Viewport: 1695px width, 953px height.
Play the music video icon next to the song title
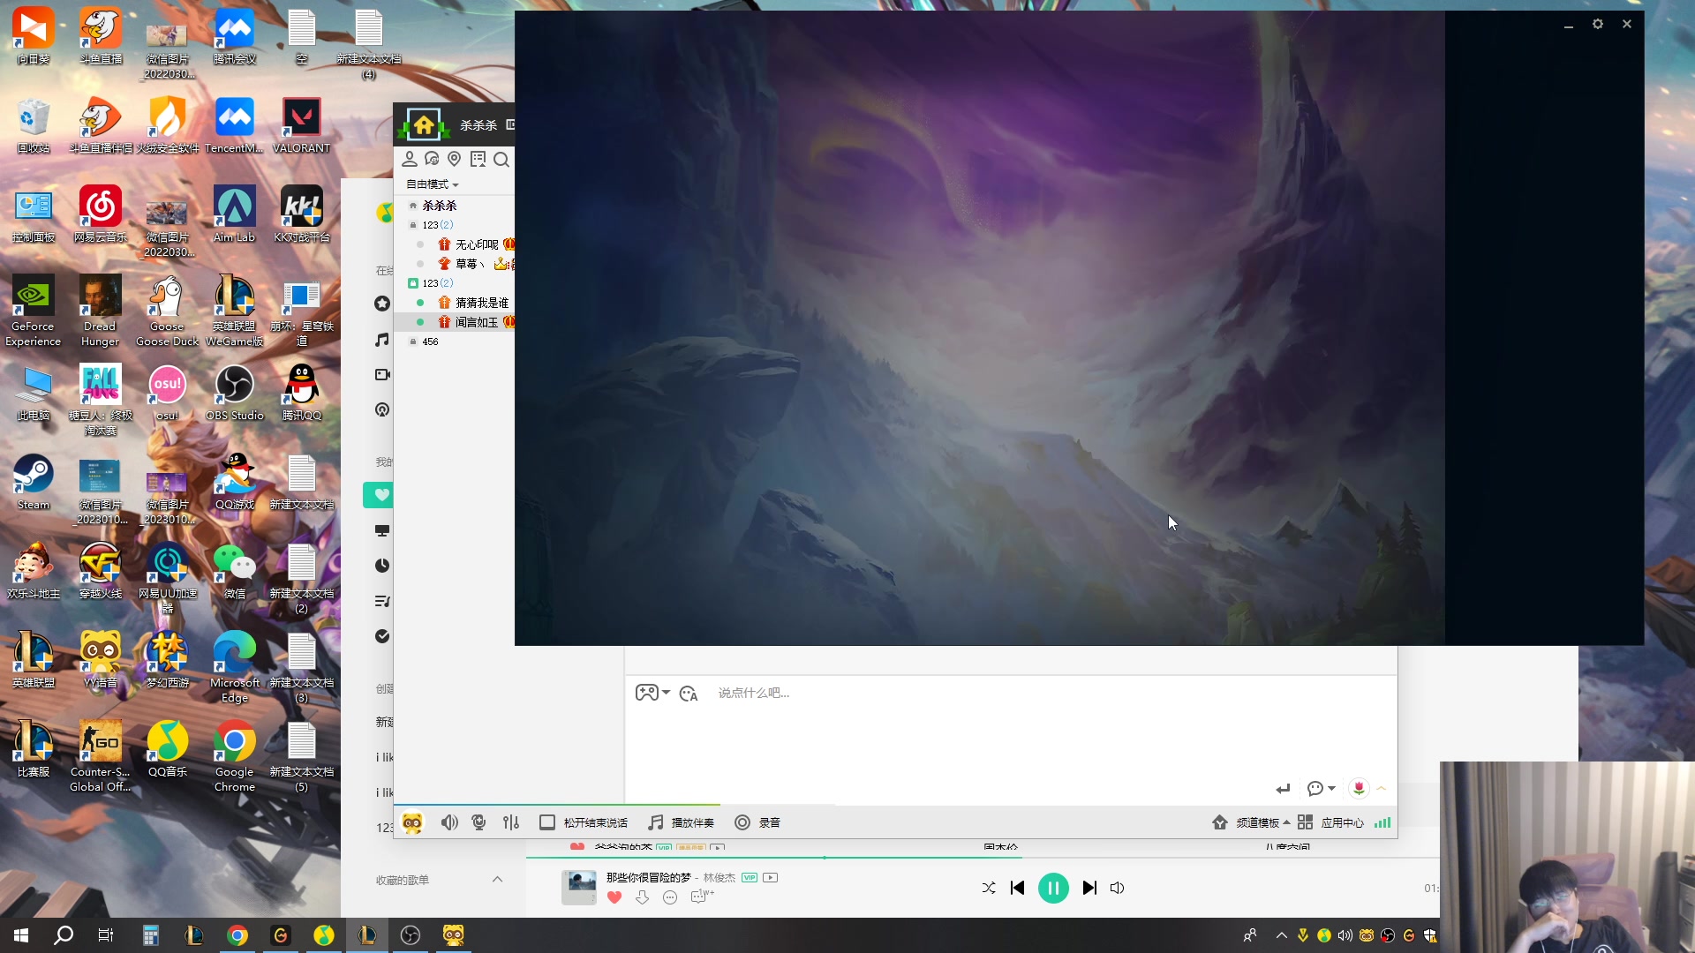click(770, 877)
